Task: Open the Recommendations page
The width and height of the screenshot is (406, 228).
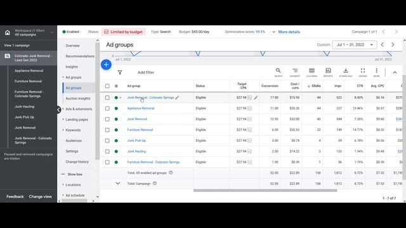Action: [80, 56]
